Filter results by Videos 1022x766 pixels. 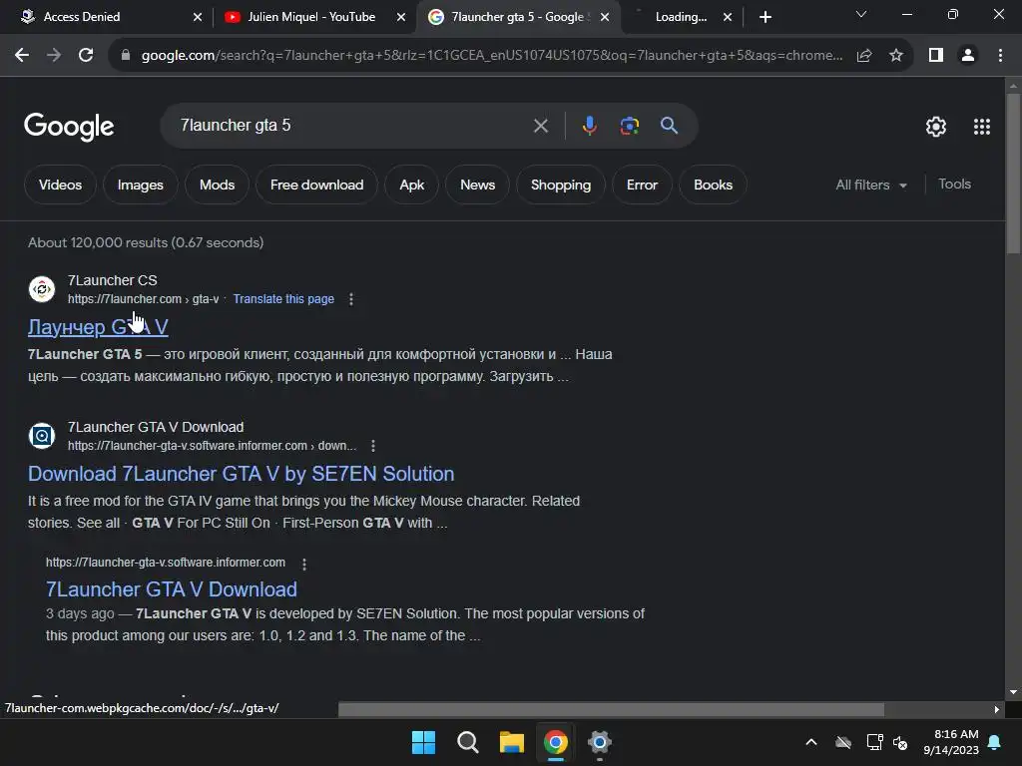pyautogui.click(x=60, y=185)
